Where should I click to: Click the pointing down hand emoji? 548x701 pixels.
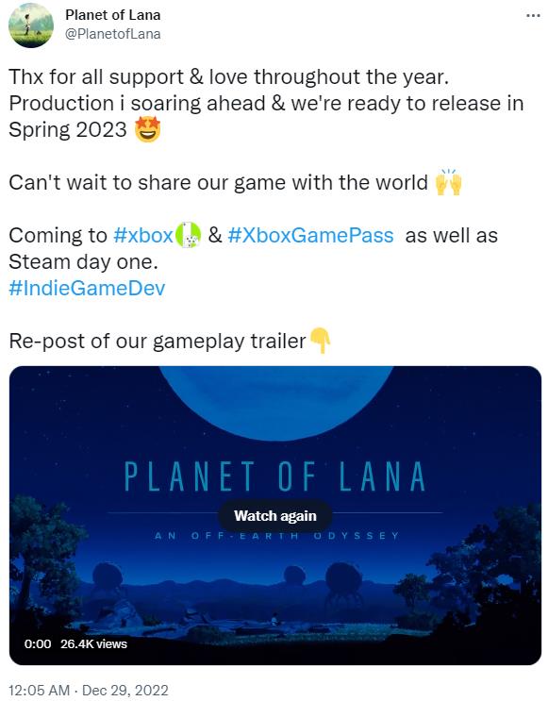click(x=320, y=341)
